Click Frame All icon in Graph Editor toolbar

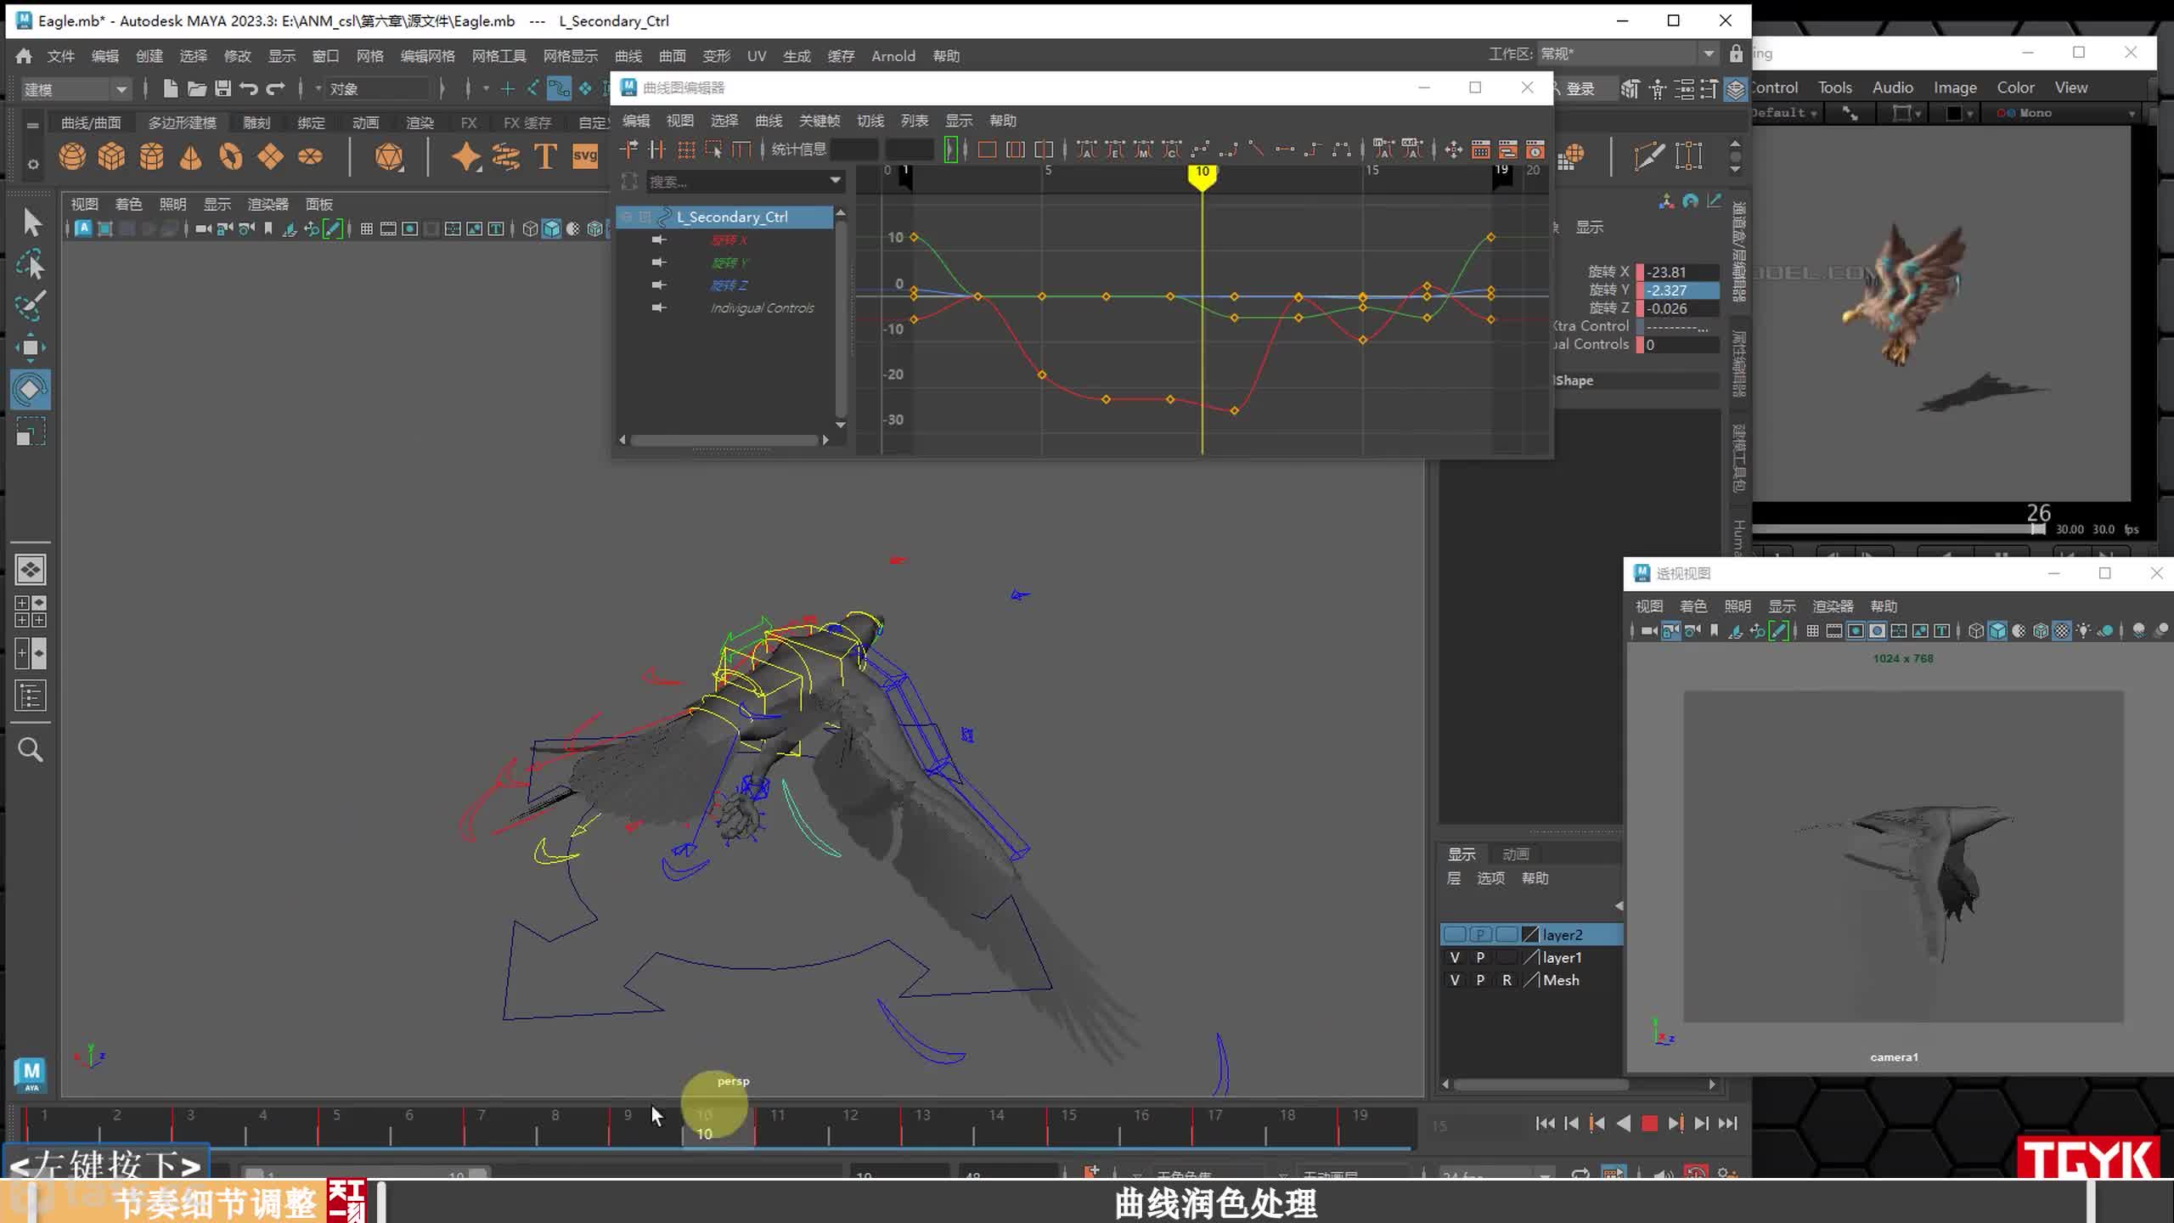(987, 150)
